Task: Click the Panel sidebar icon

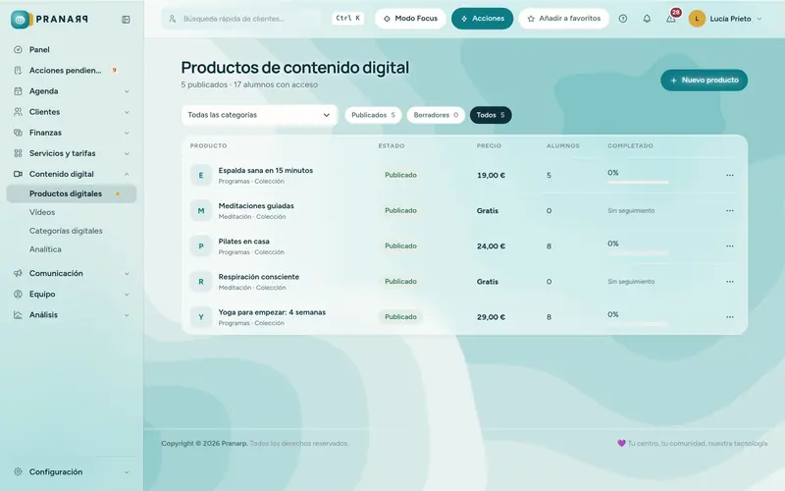Action: (x=18, y=50)
